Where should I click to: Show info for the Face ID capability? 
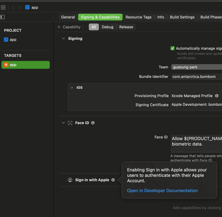pos(93,123)
